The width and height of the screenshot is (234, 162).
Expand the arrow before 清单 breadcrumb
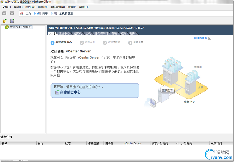click(35, 14)
